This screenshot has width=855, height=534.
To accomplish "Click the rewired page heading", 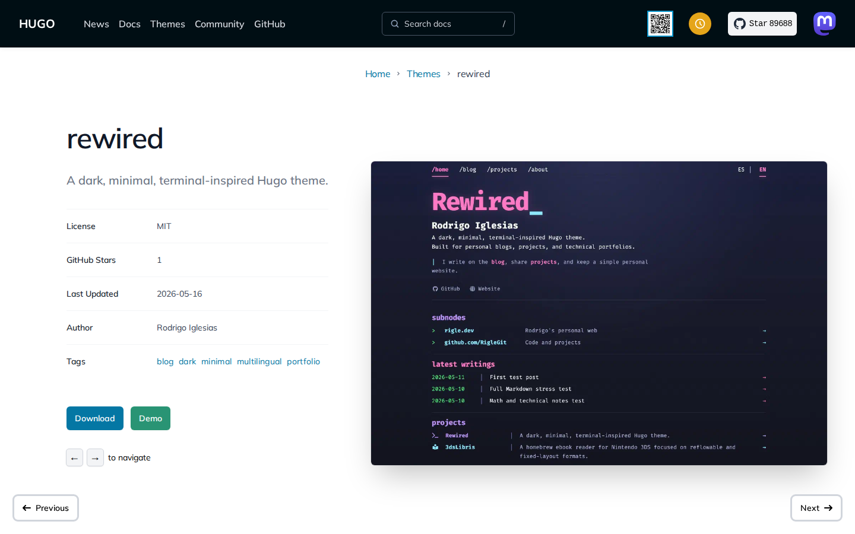I will (115, 138).
